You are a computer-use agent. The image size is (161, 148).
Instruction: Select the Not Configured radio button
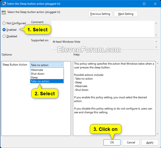(x=4, y=23)
